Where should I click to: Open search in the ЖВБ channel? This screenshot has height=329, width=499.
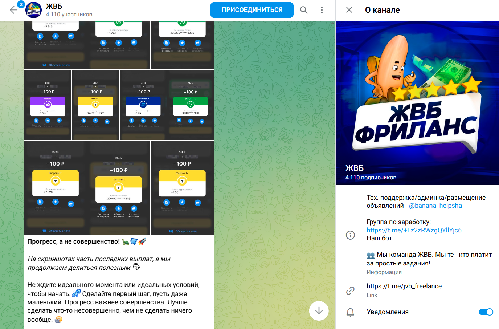304,10
